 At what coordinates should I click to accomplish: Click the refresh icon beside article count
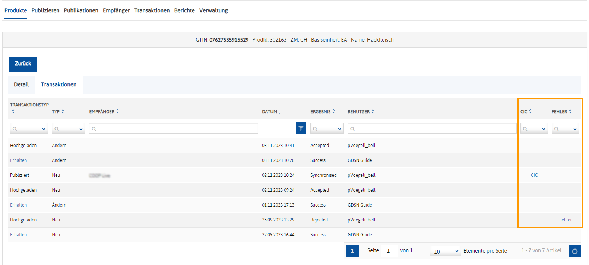575,251
